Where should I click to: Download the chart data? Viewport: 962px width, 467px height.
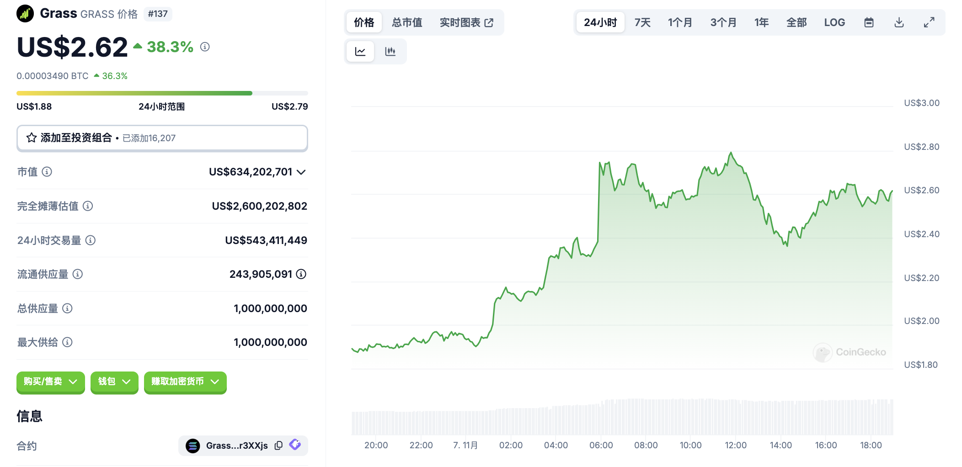point(899,22)
